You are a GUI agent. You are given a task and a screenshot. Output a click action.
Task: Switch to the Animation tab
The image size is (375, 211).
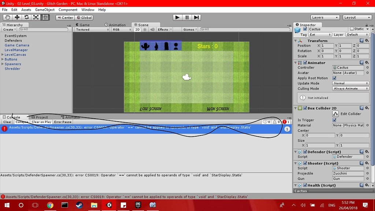[115, 25]
